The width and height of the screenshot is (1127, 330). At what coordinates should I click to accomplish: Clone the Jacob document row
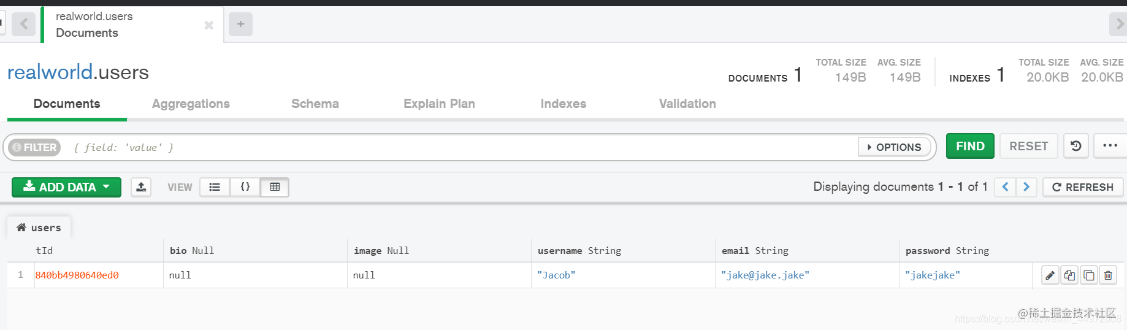pos(1089,275)
